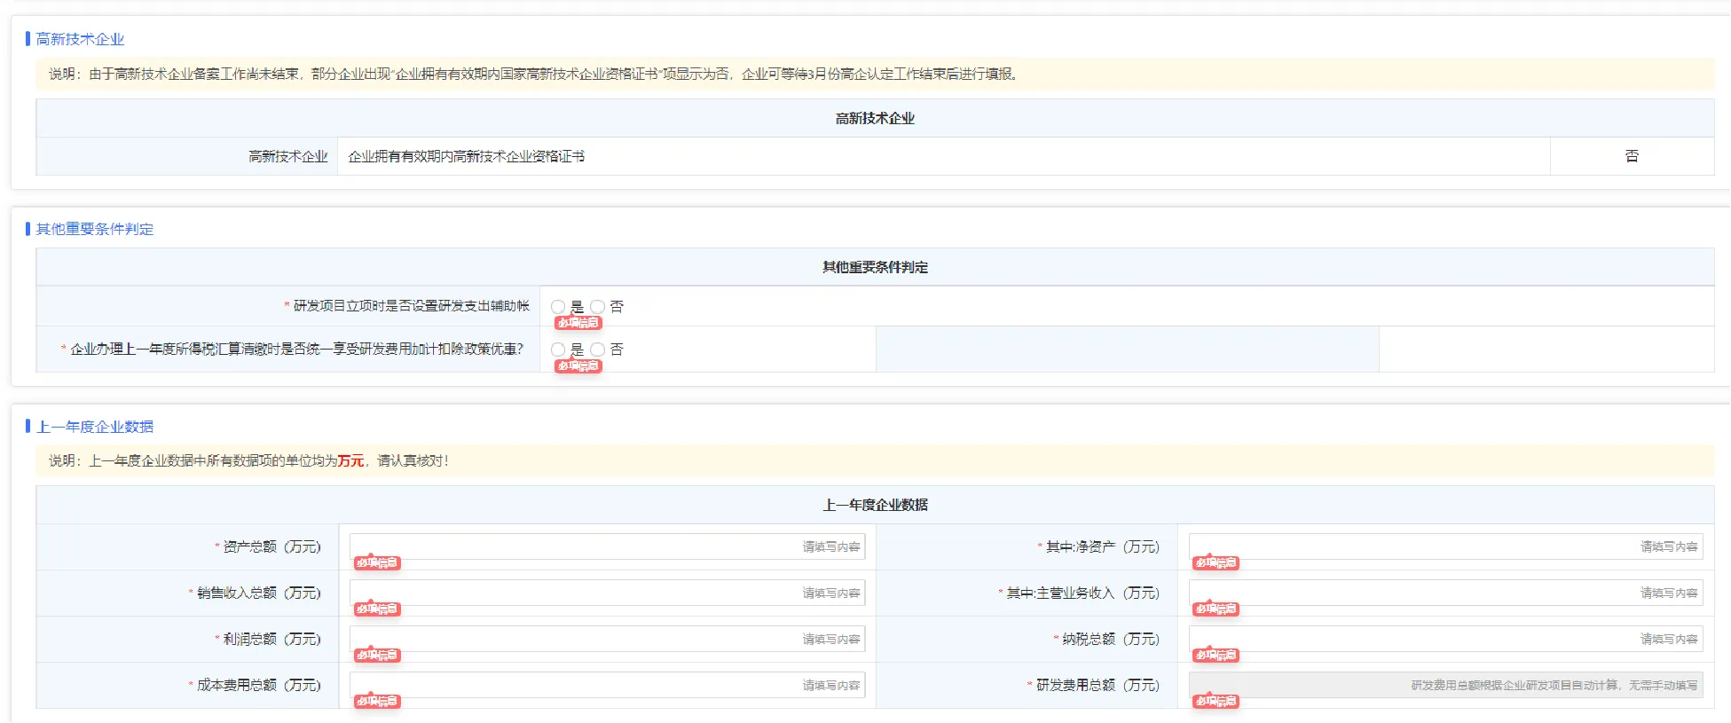Click the 其中:主营业务收入 (万元) input field
Image resolution: width=1731 pixels, height=723 pixels.
[1445, 593]
